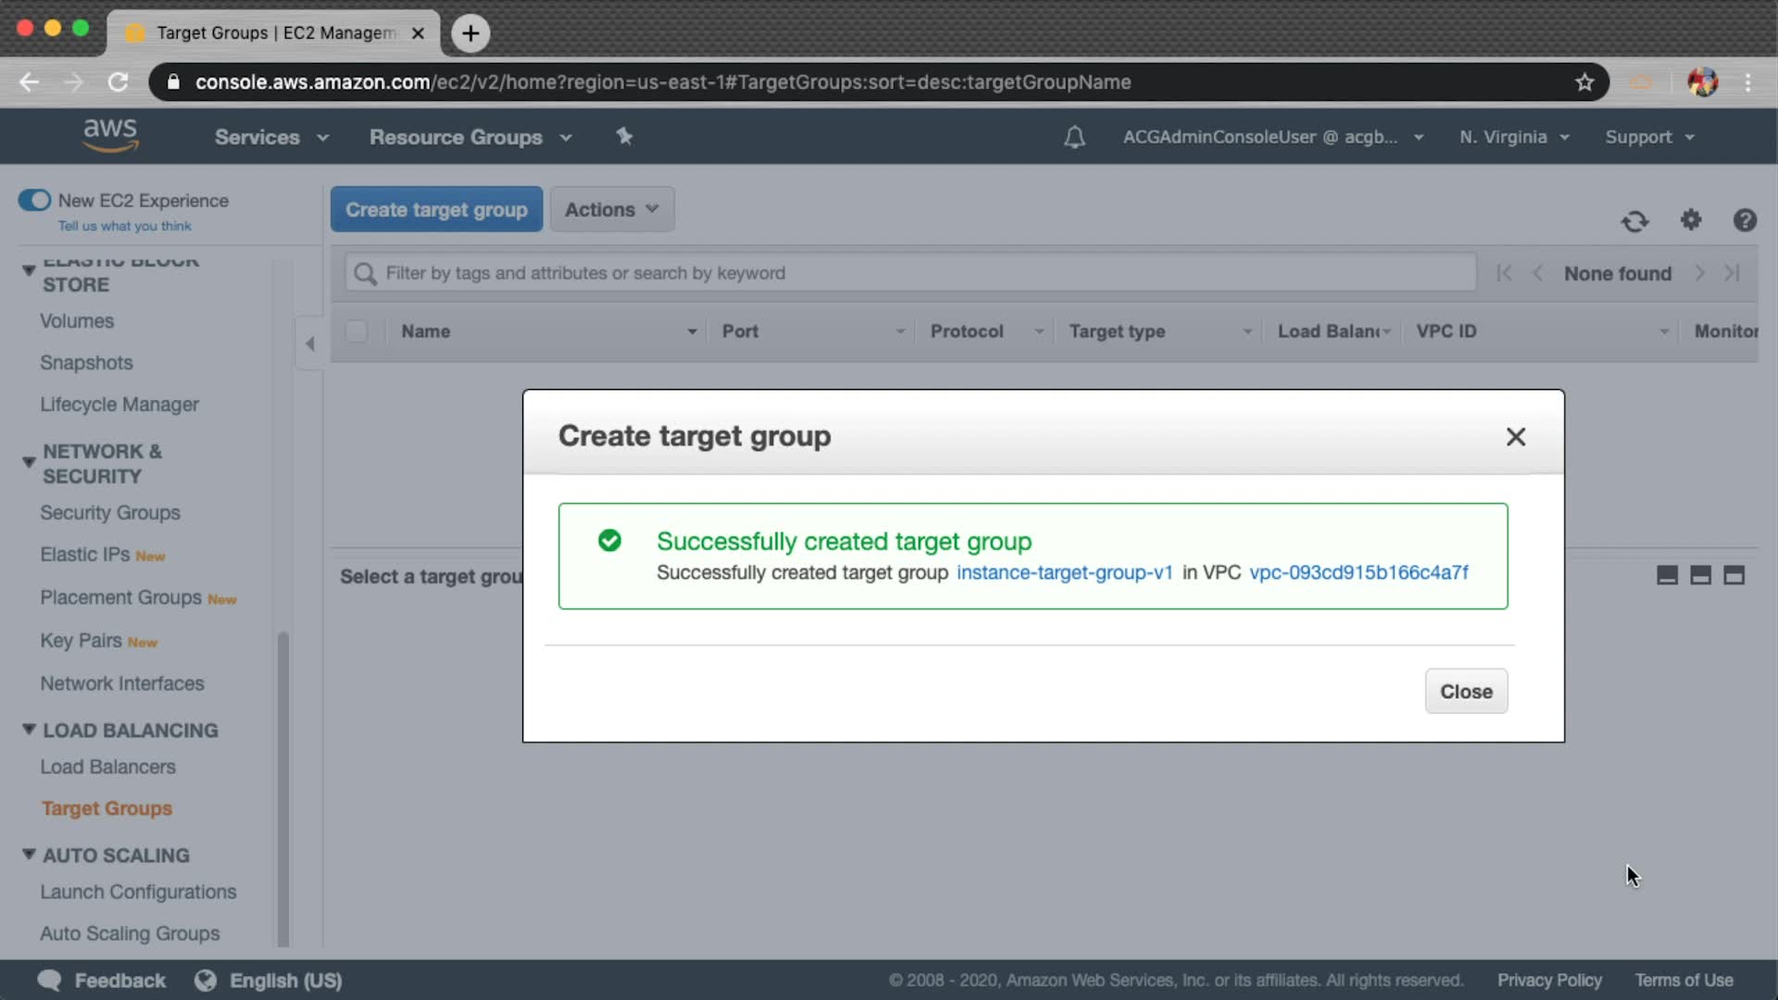Open table settings gear icon
The width and height of the screenshot is (1778, 1000).
point(1691,220)
